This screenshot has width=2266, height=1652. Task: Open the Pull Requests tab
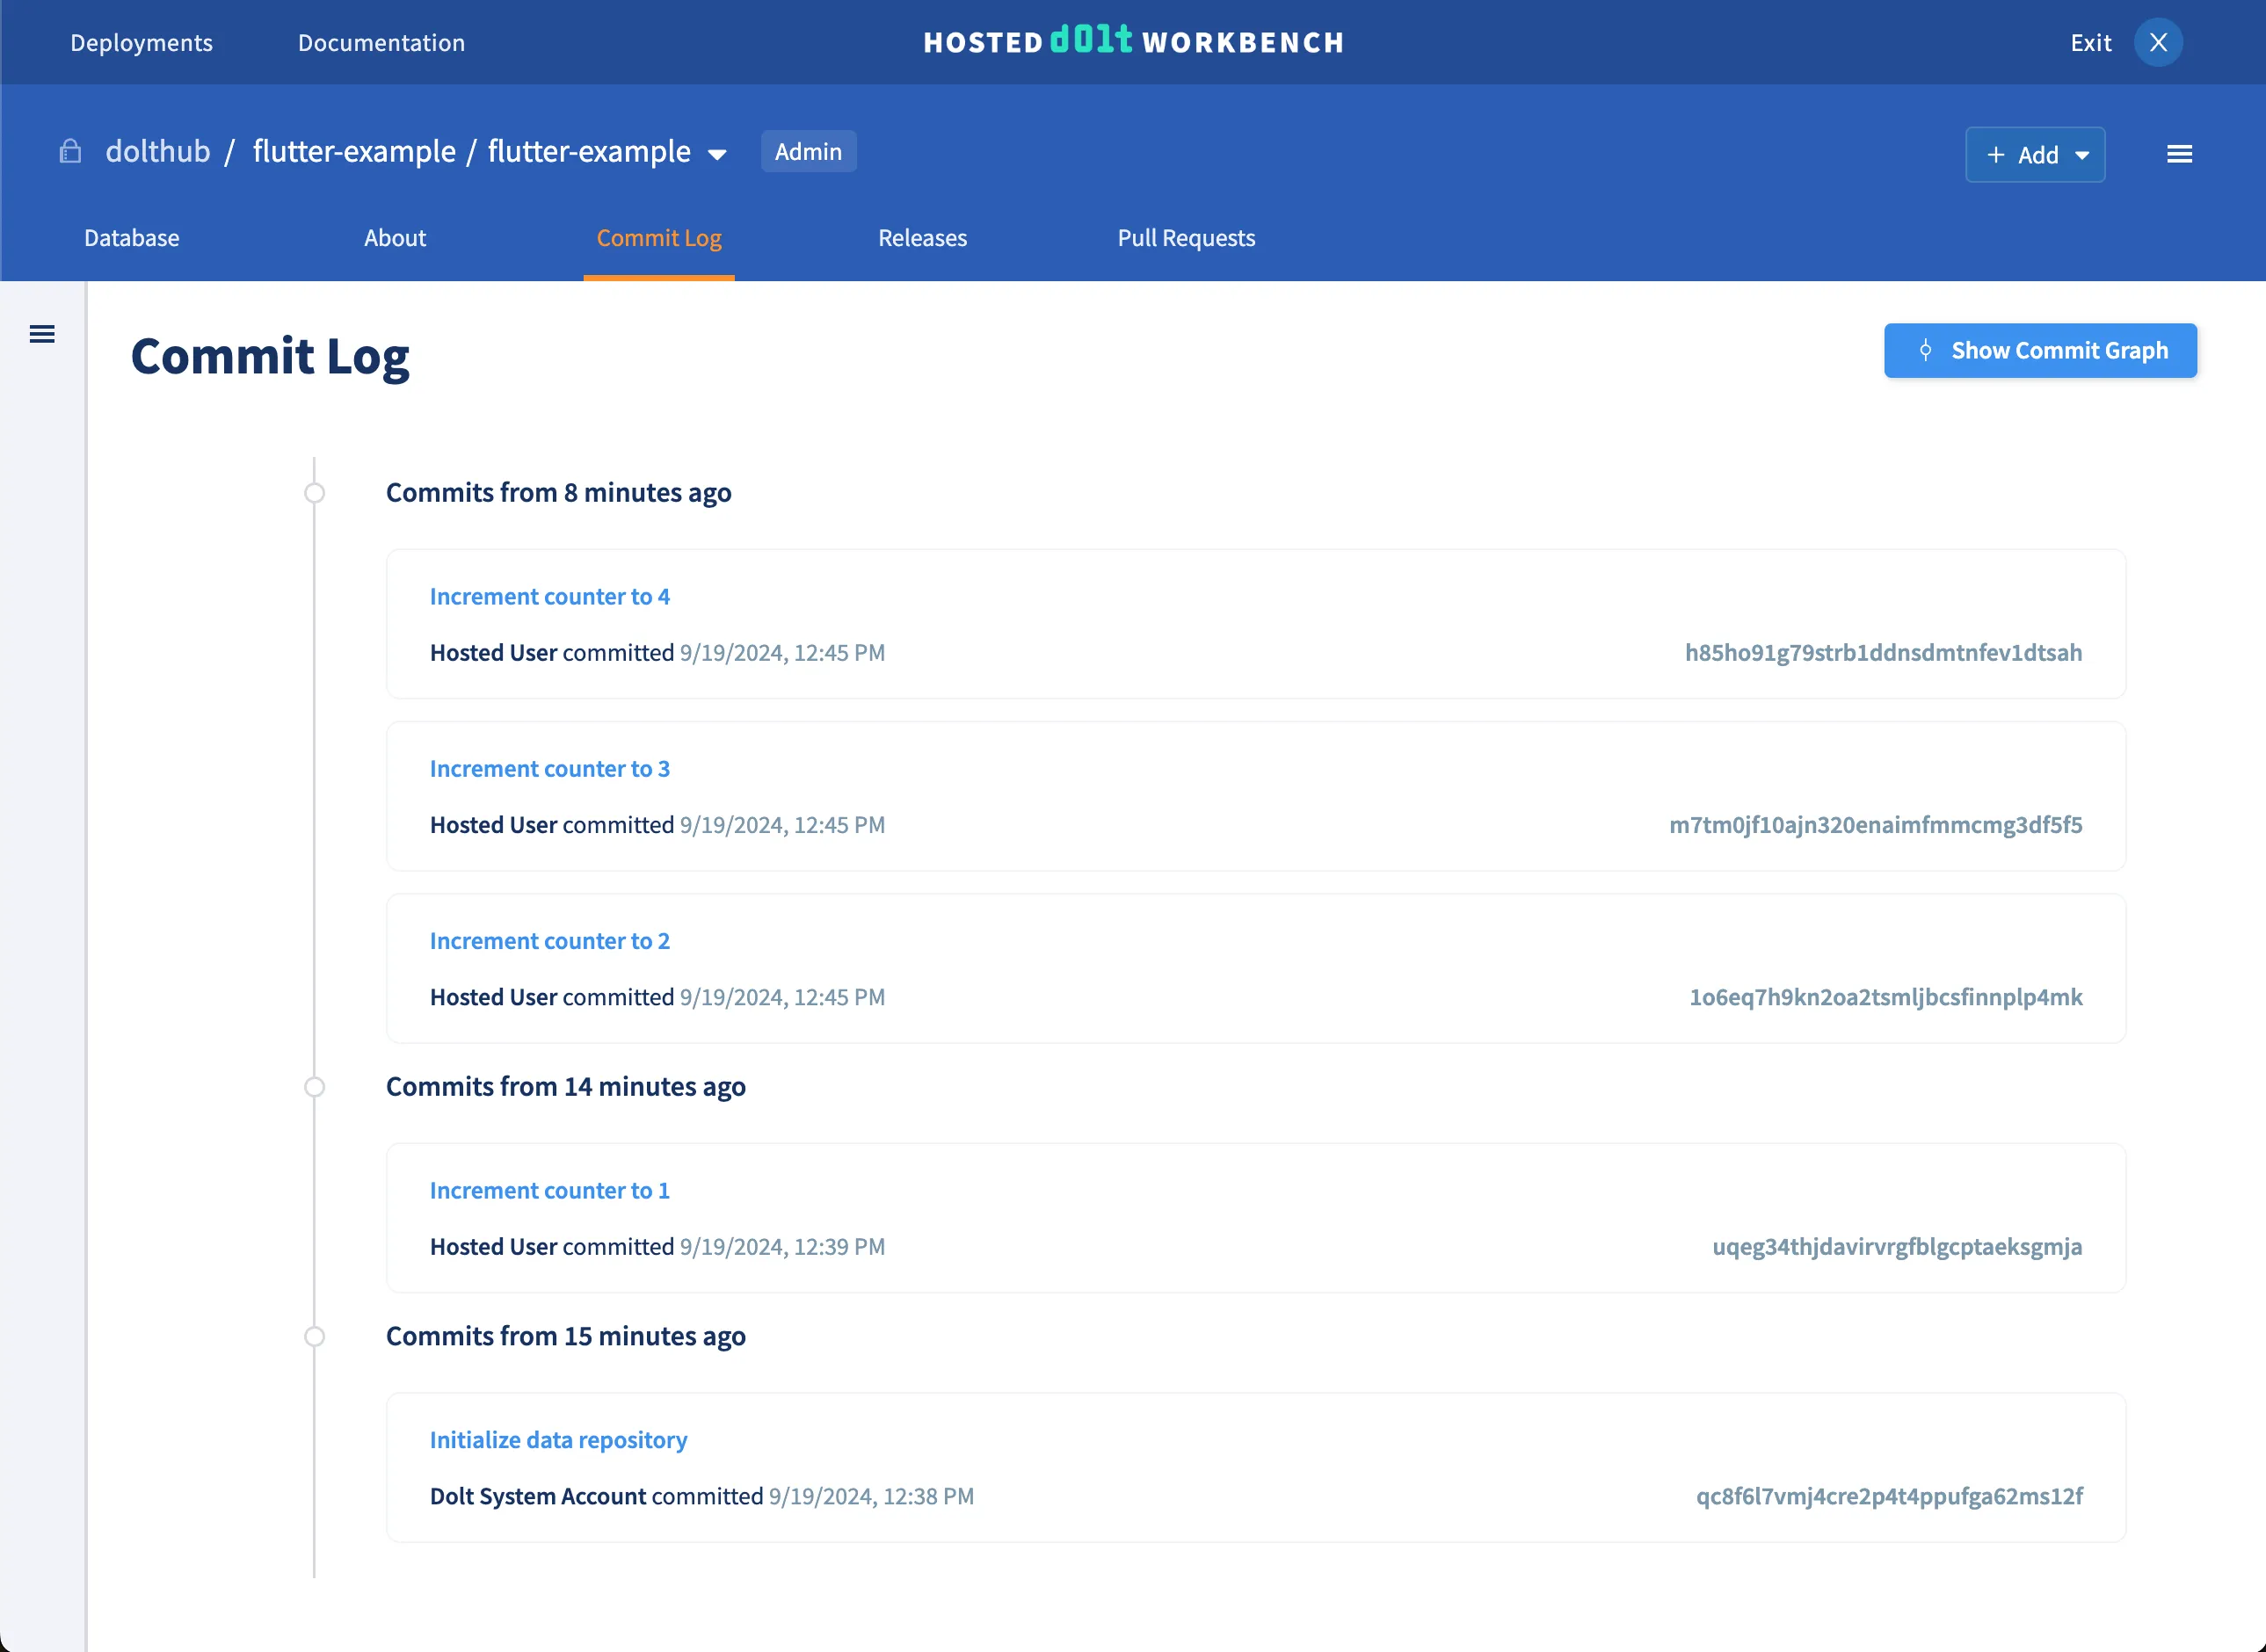pyautogui.click(x=1186, y=238)
